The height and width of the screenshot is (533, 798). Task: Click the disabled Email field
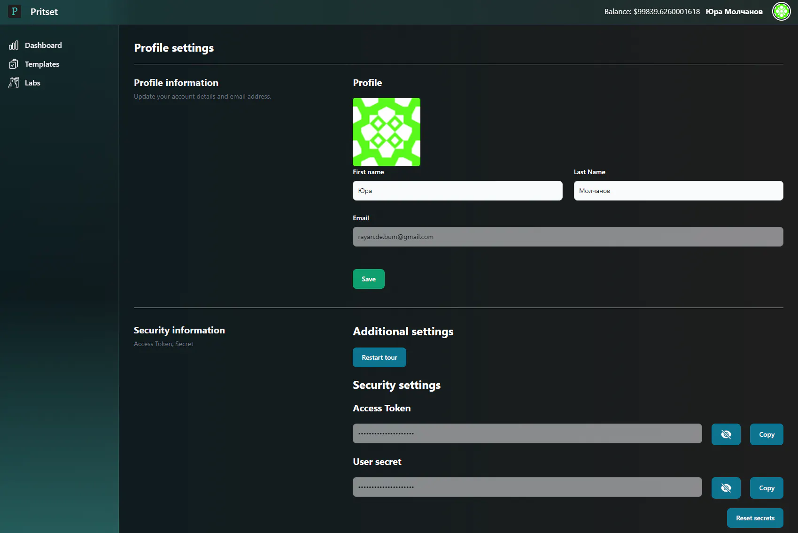pyautogui.click(x=568, y=237)
